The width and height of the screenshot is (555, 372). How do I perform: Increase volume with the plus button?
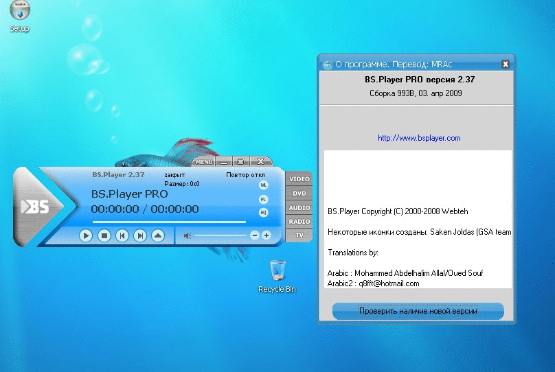tap(267, 235)
